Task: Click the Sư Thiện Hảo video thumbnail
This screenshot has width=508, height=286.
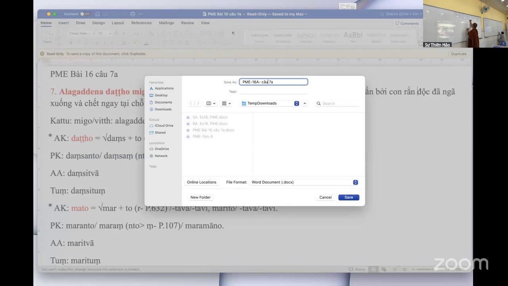Action: [x=466, y=24]
